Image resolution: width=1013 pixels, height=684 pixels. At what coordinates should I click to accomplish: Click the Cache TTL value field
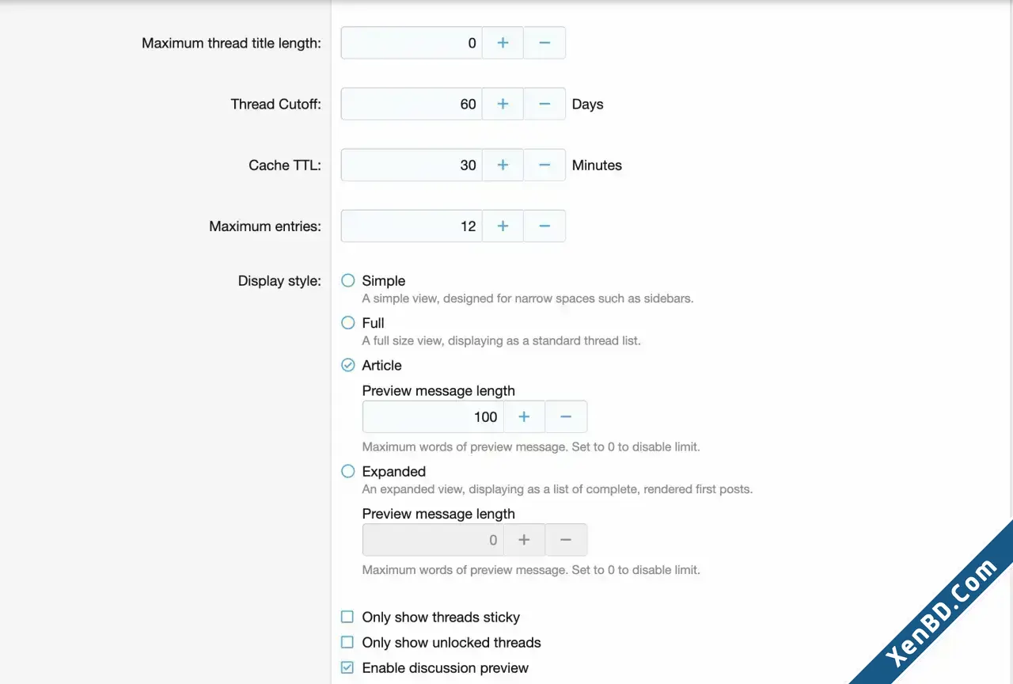pyautogui.click(x=412, y=165)
